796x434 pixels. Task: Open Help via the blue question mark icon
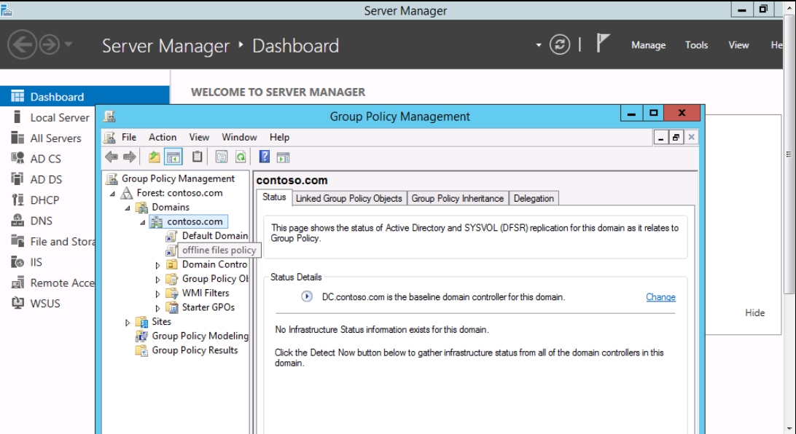(265, 157)
